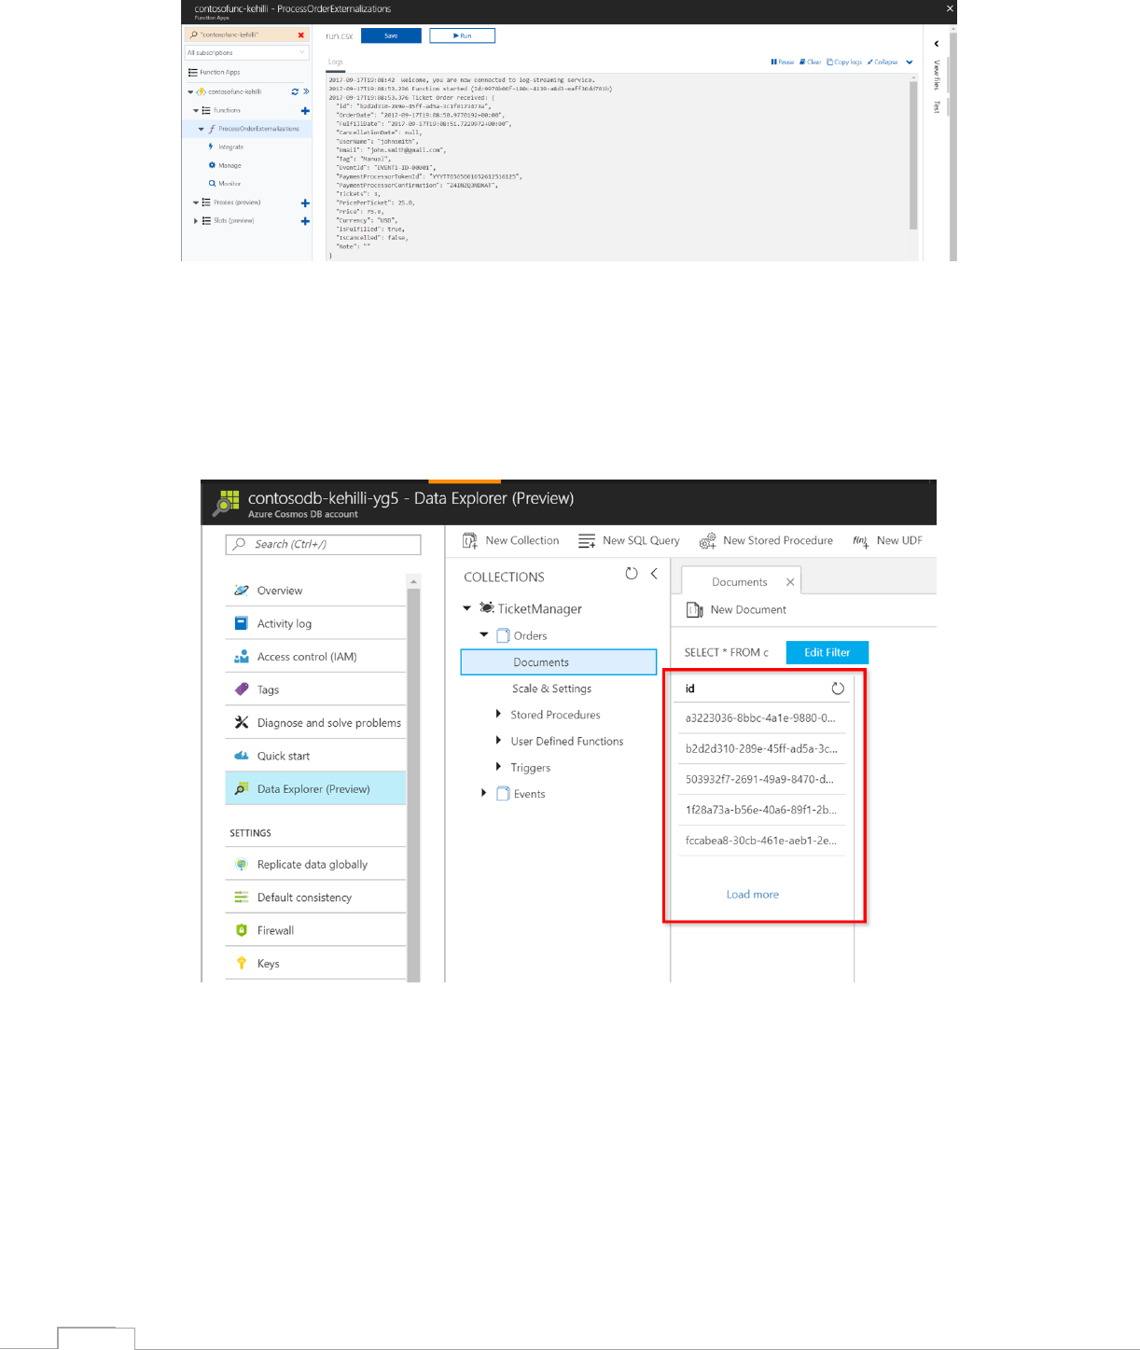
Task: Pause the function log streaming
Action: coord(783,63)
